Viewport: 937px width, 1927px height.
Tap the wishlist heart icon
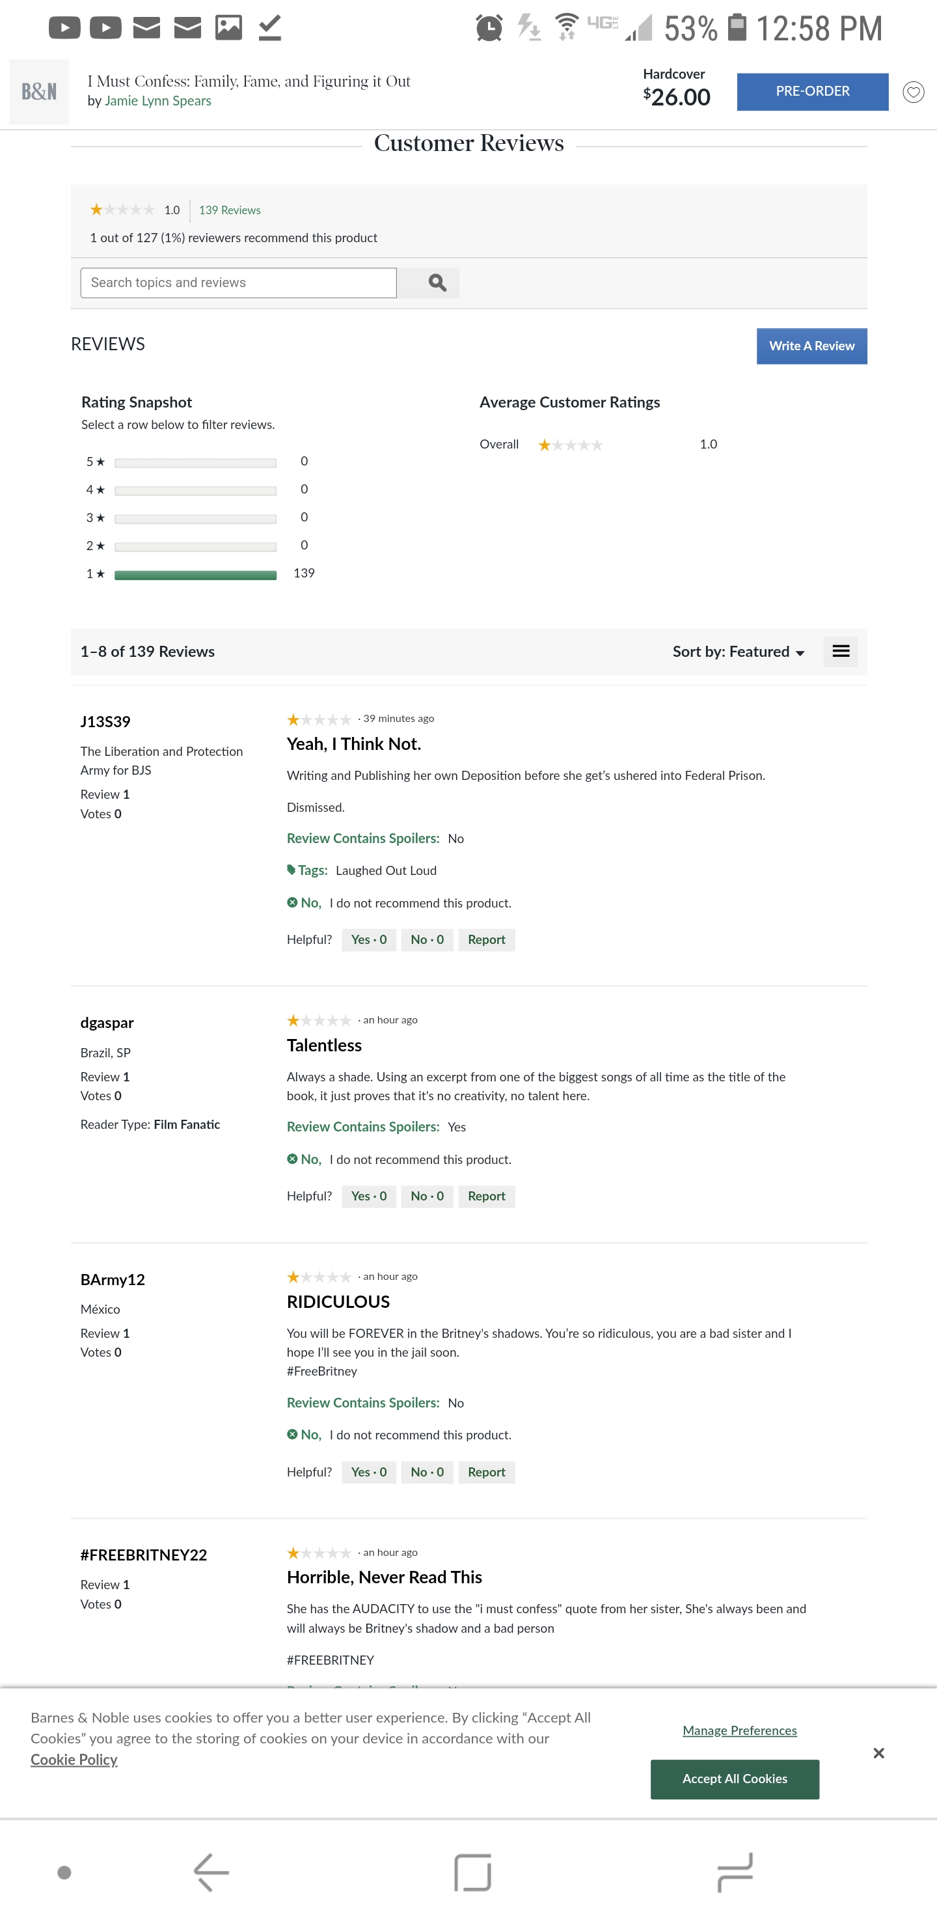913,92
